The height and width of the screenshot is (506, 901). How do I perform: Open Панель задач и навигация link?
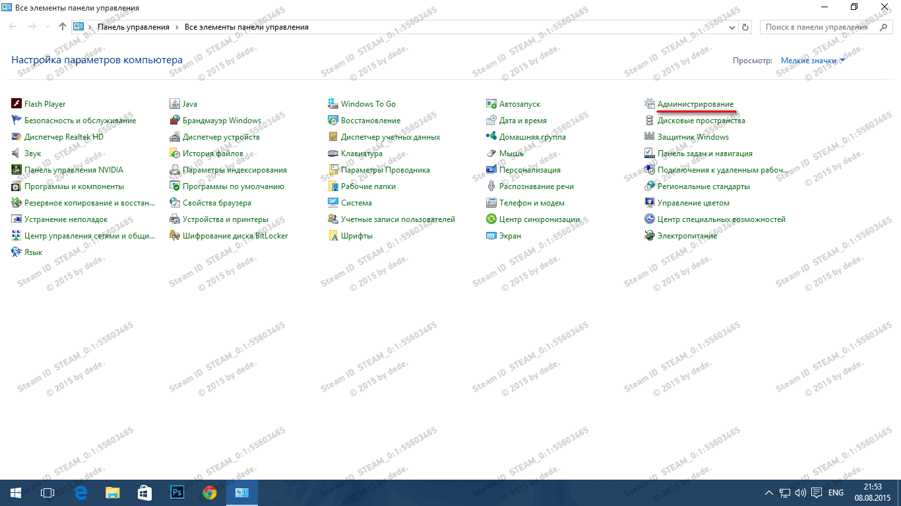click(705, 154)
